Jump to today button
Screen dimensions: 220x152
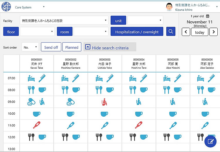[x=199, y=32]
